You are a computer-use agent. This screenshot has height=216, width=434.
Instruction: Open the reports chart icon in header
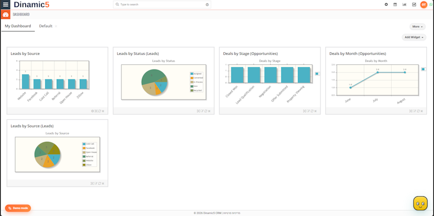404,5
